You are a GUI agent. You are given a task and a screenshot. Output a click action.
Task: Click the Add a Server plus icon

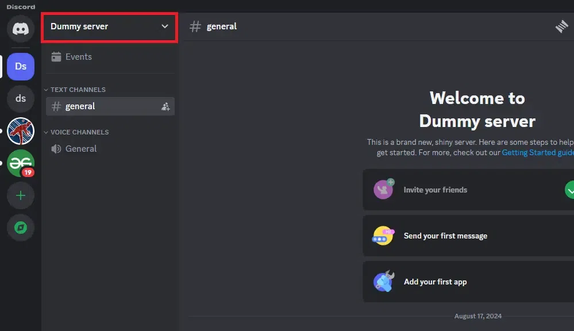(x=21, y=195)
